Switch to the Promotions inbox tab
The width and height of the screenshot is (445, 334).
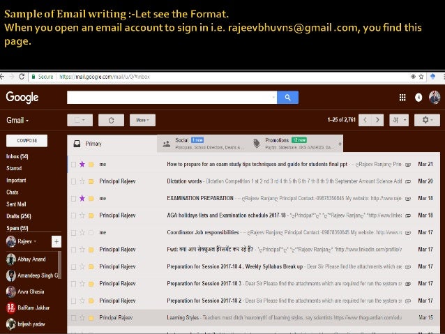[x=292, y=144]
